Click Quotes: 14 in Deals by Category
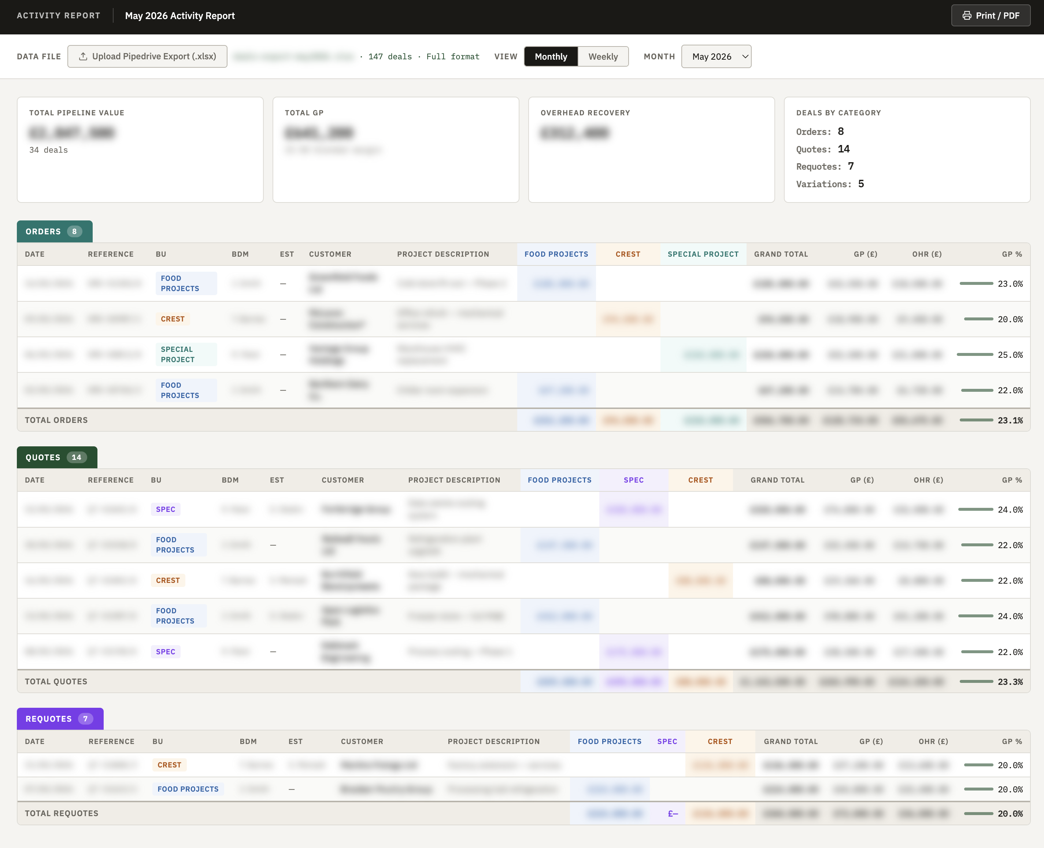Screen dimensions: 1044x848 823,149
